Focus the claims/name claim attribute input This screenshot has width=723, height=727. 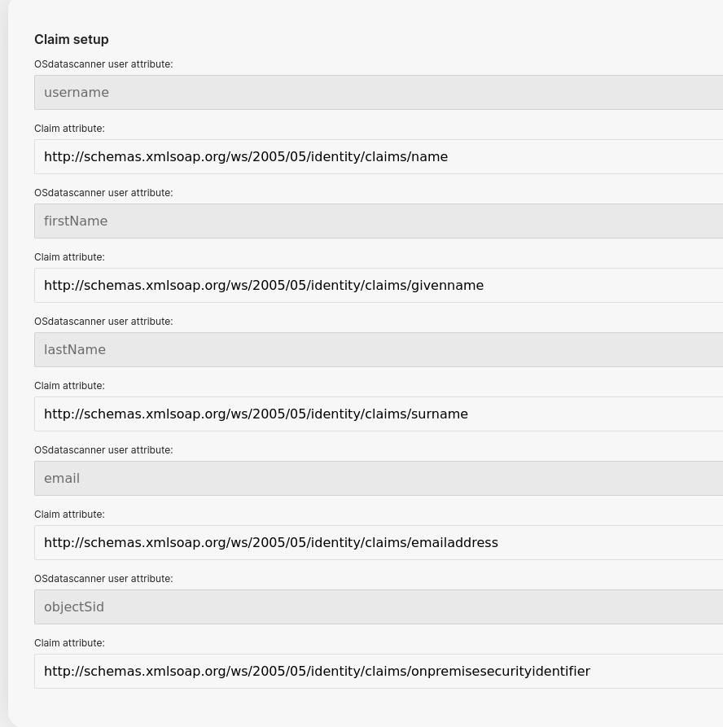click(x=379, y=156)
